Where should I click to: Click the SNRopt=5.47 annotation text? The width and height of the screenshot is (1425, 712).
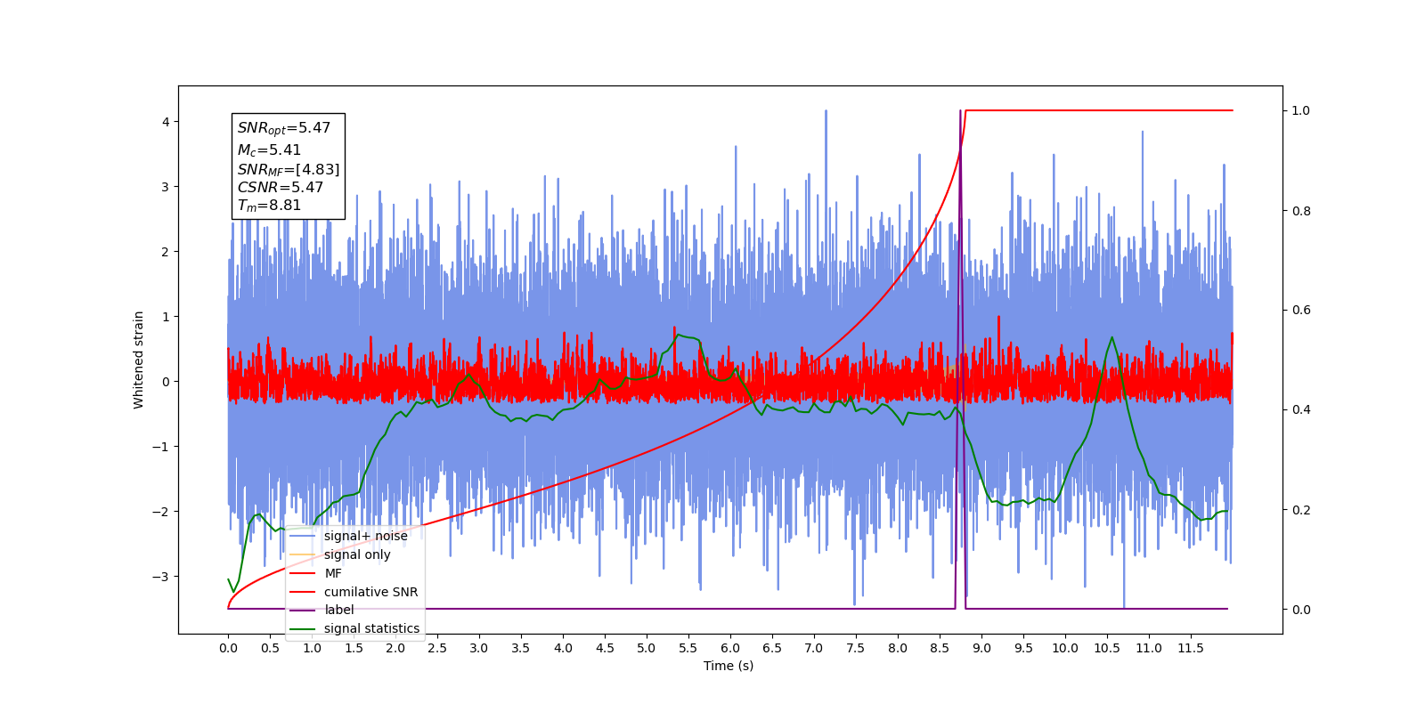284,128
